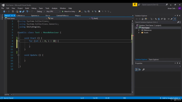182x102 pixels.
Task: Open the Debug menu
Action: (34, 8)
